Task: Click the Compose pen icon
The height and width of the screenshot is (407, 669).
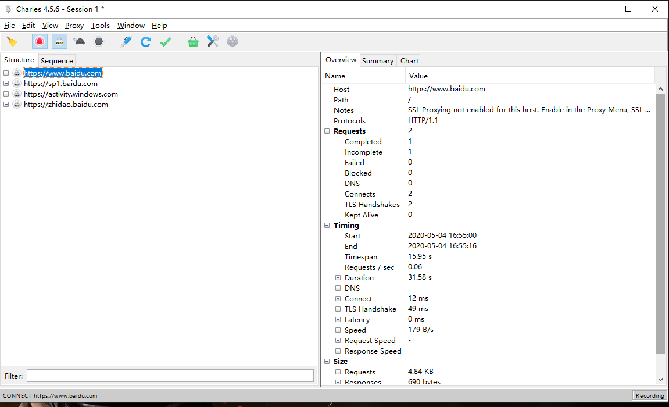Action: pyautogui.click(x=126, y=41)
